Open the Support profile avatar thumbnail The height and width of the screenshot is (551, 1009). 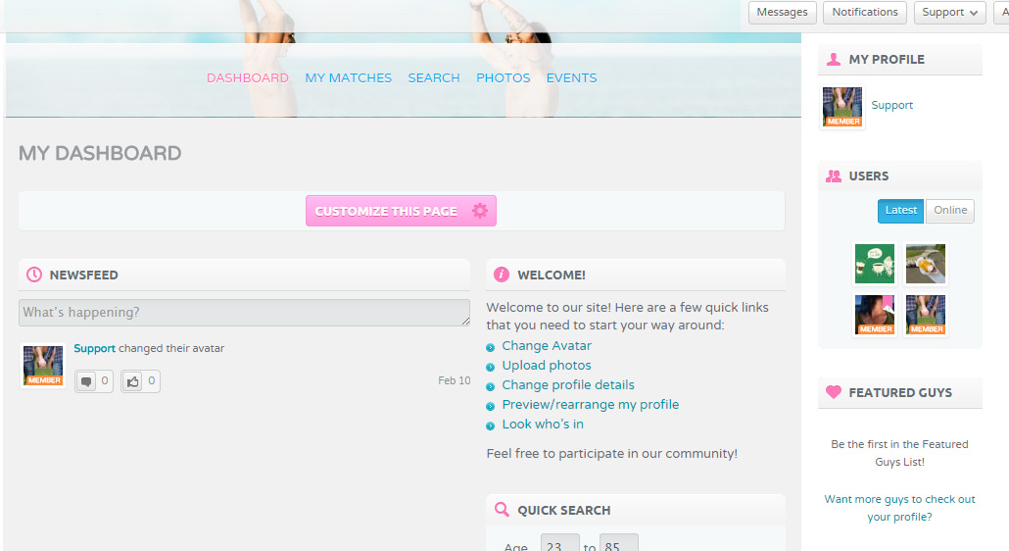(842, 107)
